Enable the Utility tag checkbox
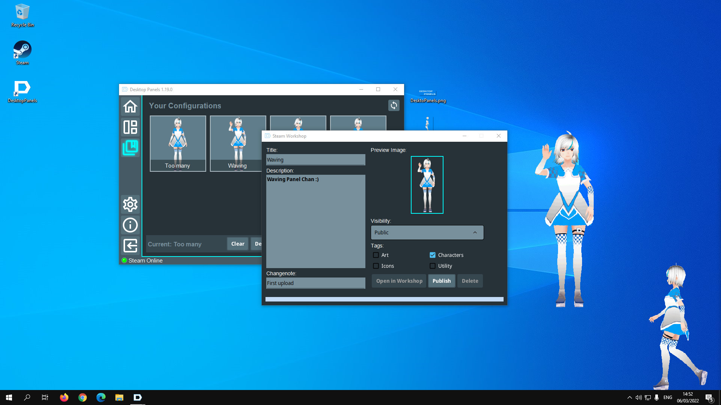The image size is (721, 405). pyautogui.click(x=432, y=266)
